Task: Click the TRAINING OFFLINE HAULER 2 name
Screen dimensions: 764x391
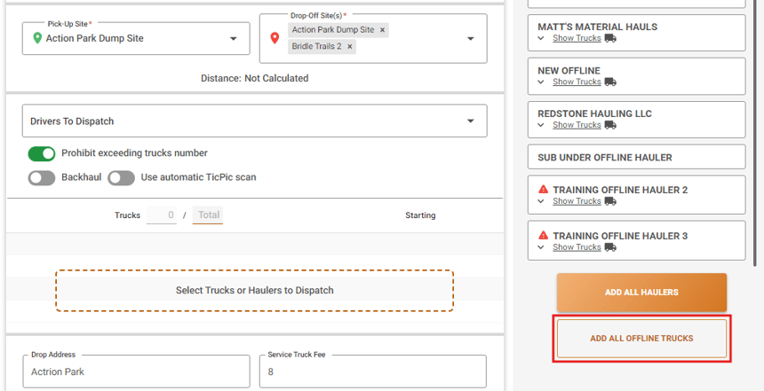Action: coord(620,190)
